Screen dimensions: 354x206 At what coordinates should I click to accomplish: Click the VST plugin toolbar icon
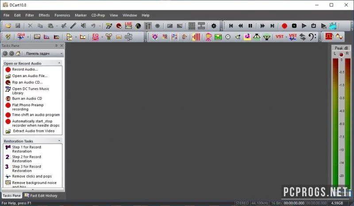pos(280,37)
